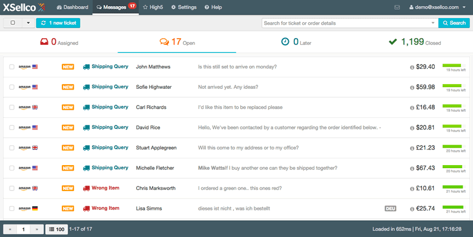
Task: Check the Chris Marksworth ticket checkbox
Action: pos(12,188)
